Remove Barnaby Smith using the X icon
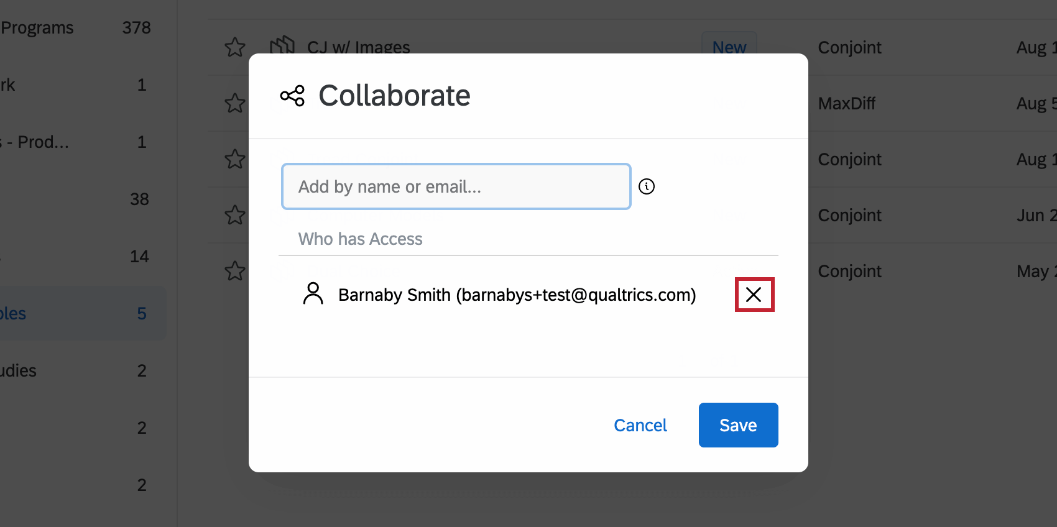Screen dimensions: 1057x527 (754, 295)
